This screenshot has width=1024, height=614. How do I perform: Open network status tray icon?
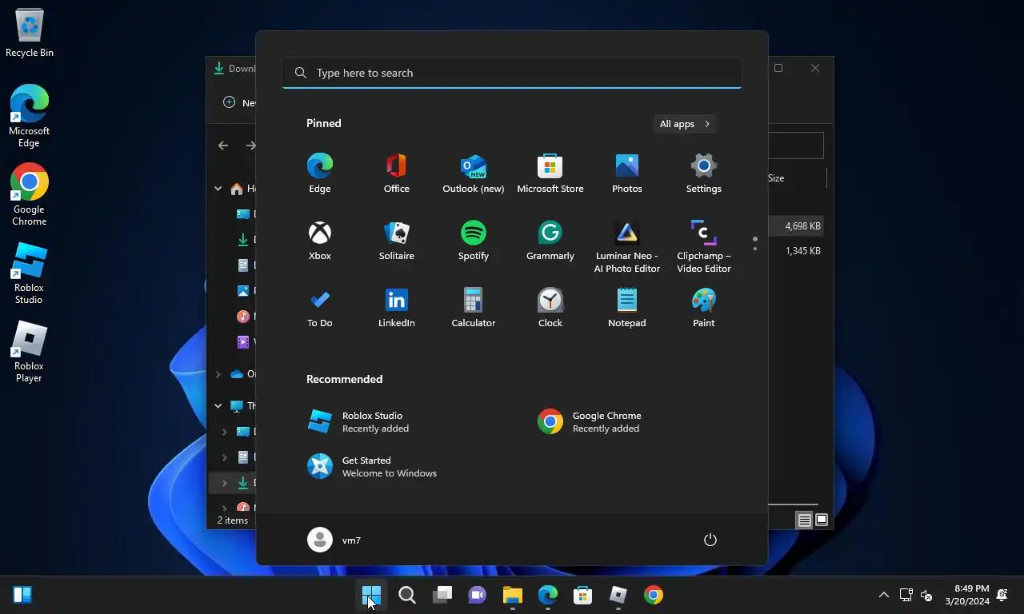[x=906, y=595]
